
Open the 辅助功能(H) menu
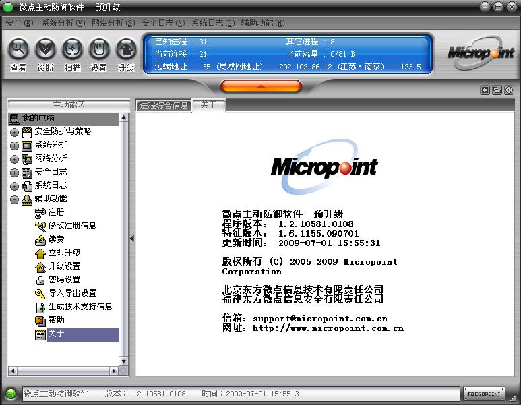point(262,23)
